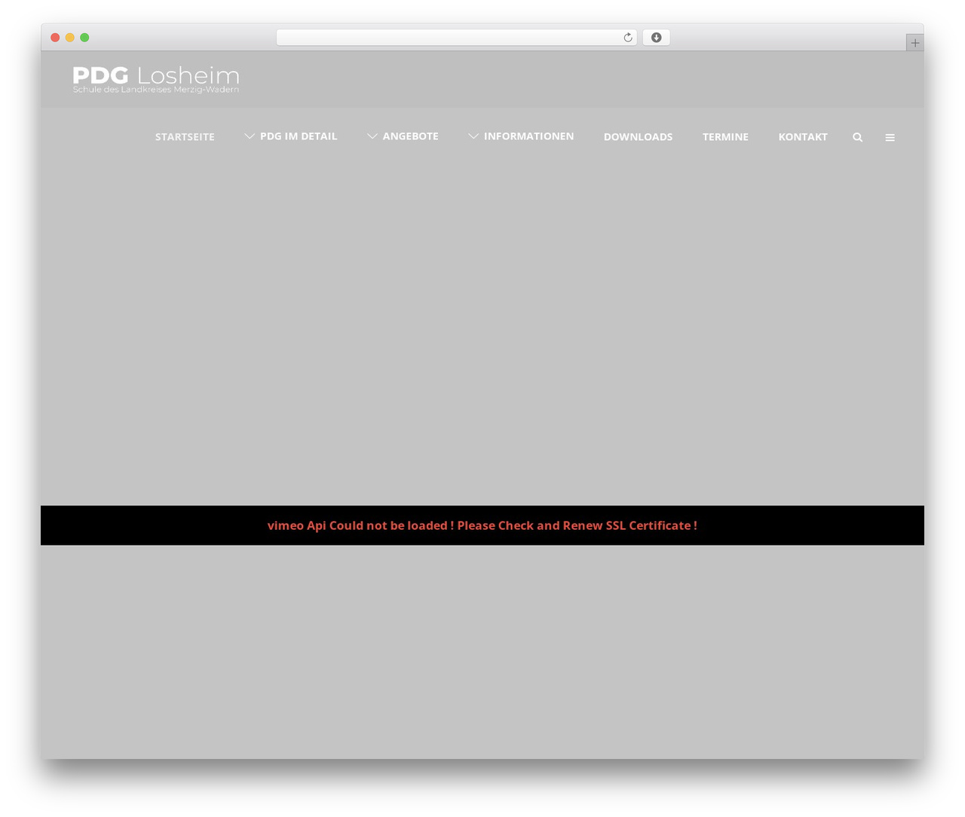The height and width of the screenshot is (817, 965).
Task: Close the browser window with red button
Action: pos(55,38)
